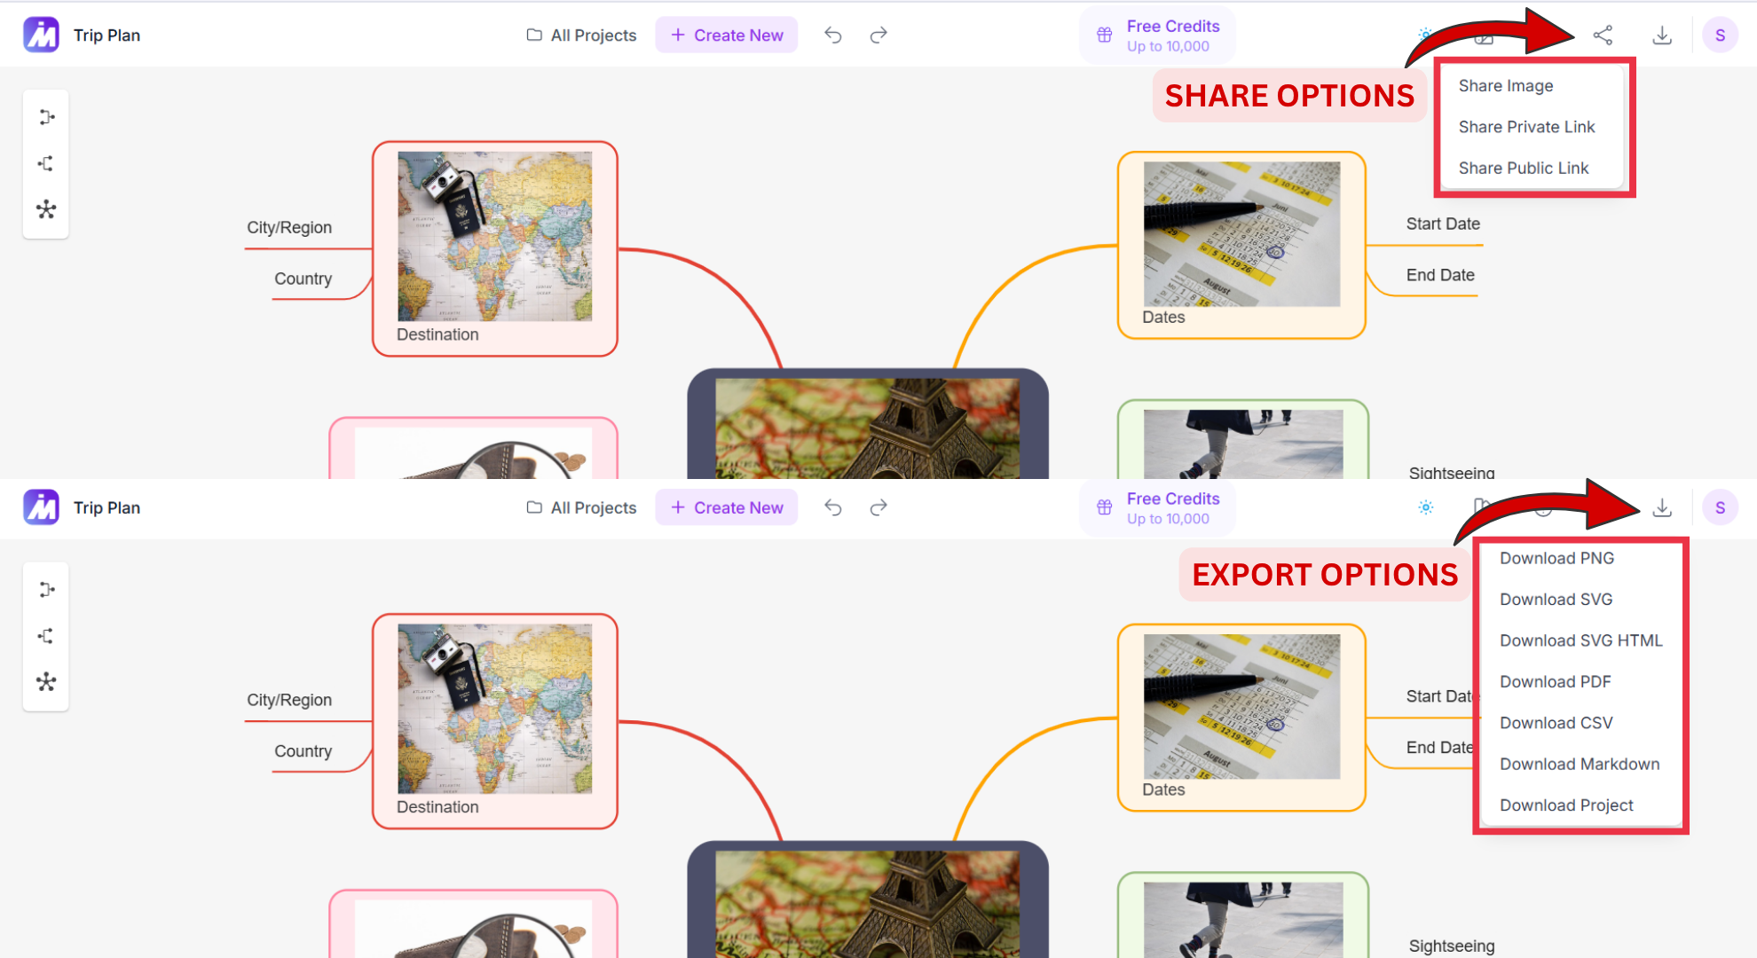This screenshot has height=958, width=1757.
Task: Choose Share Private Link
Action: (x=1526, y=127)
